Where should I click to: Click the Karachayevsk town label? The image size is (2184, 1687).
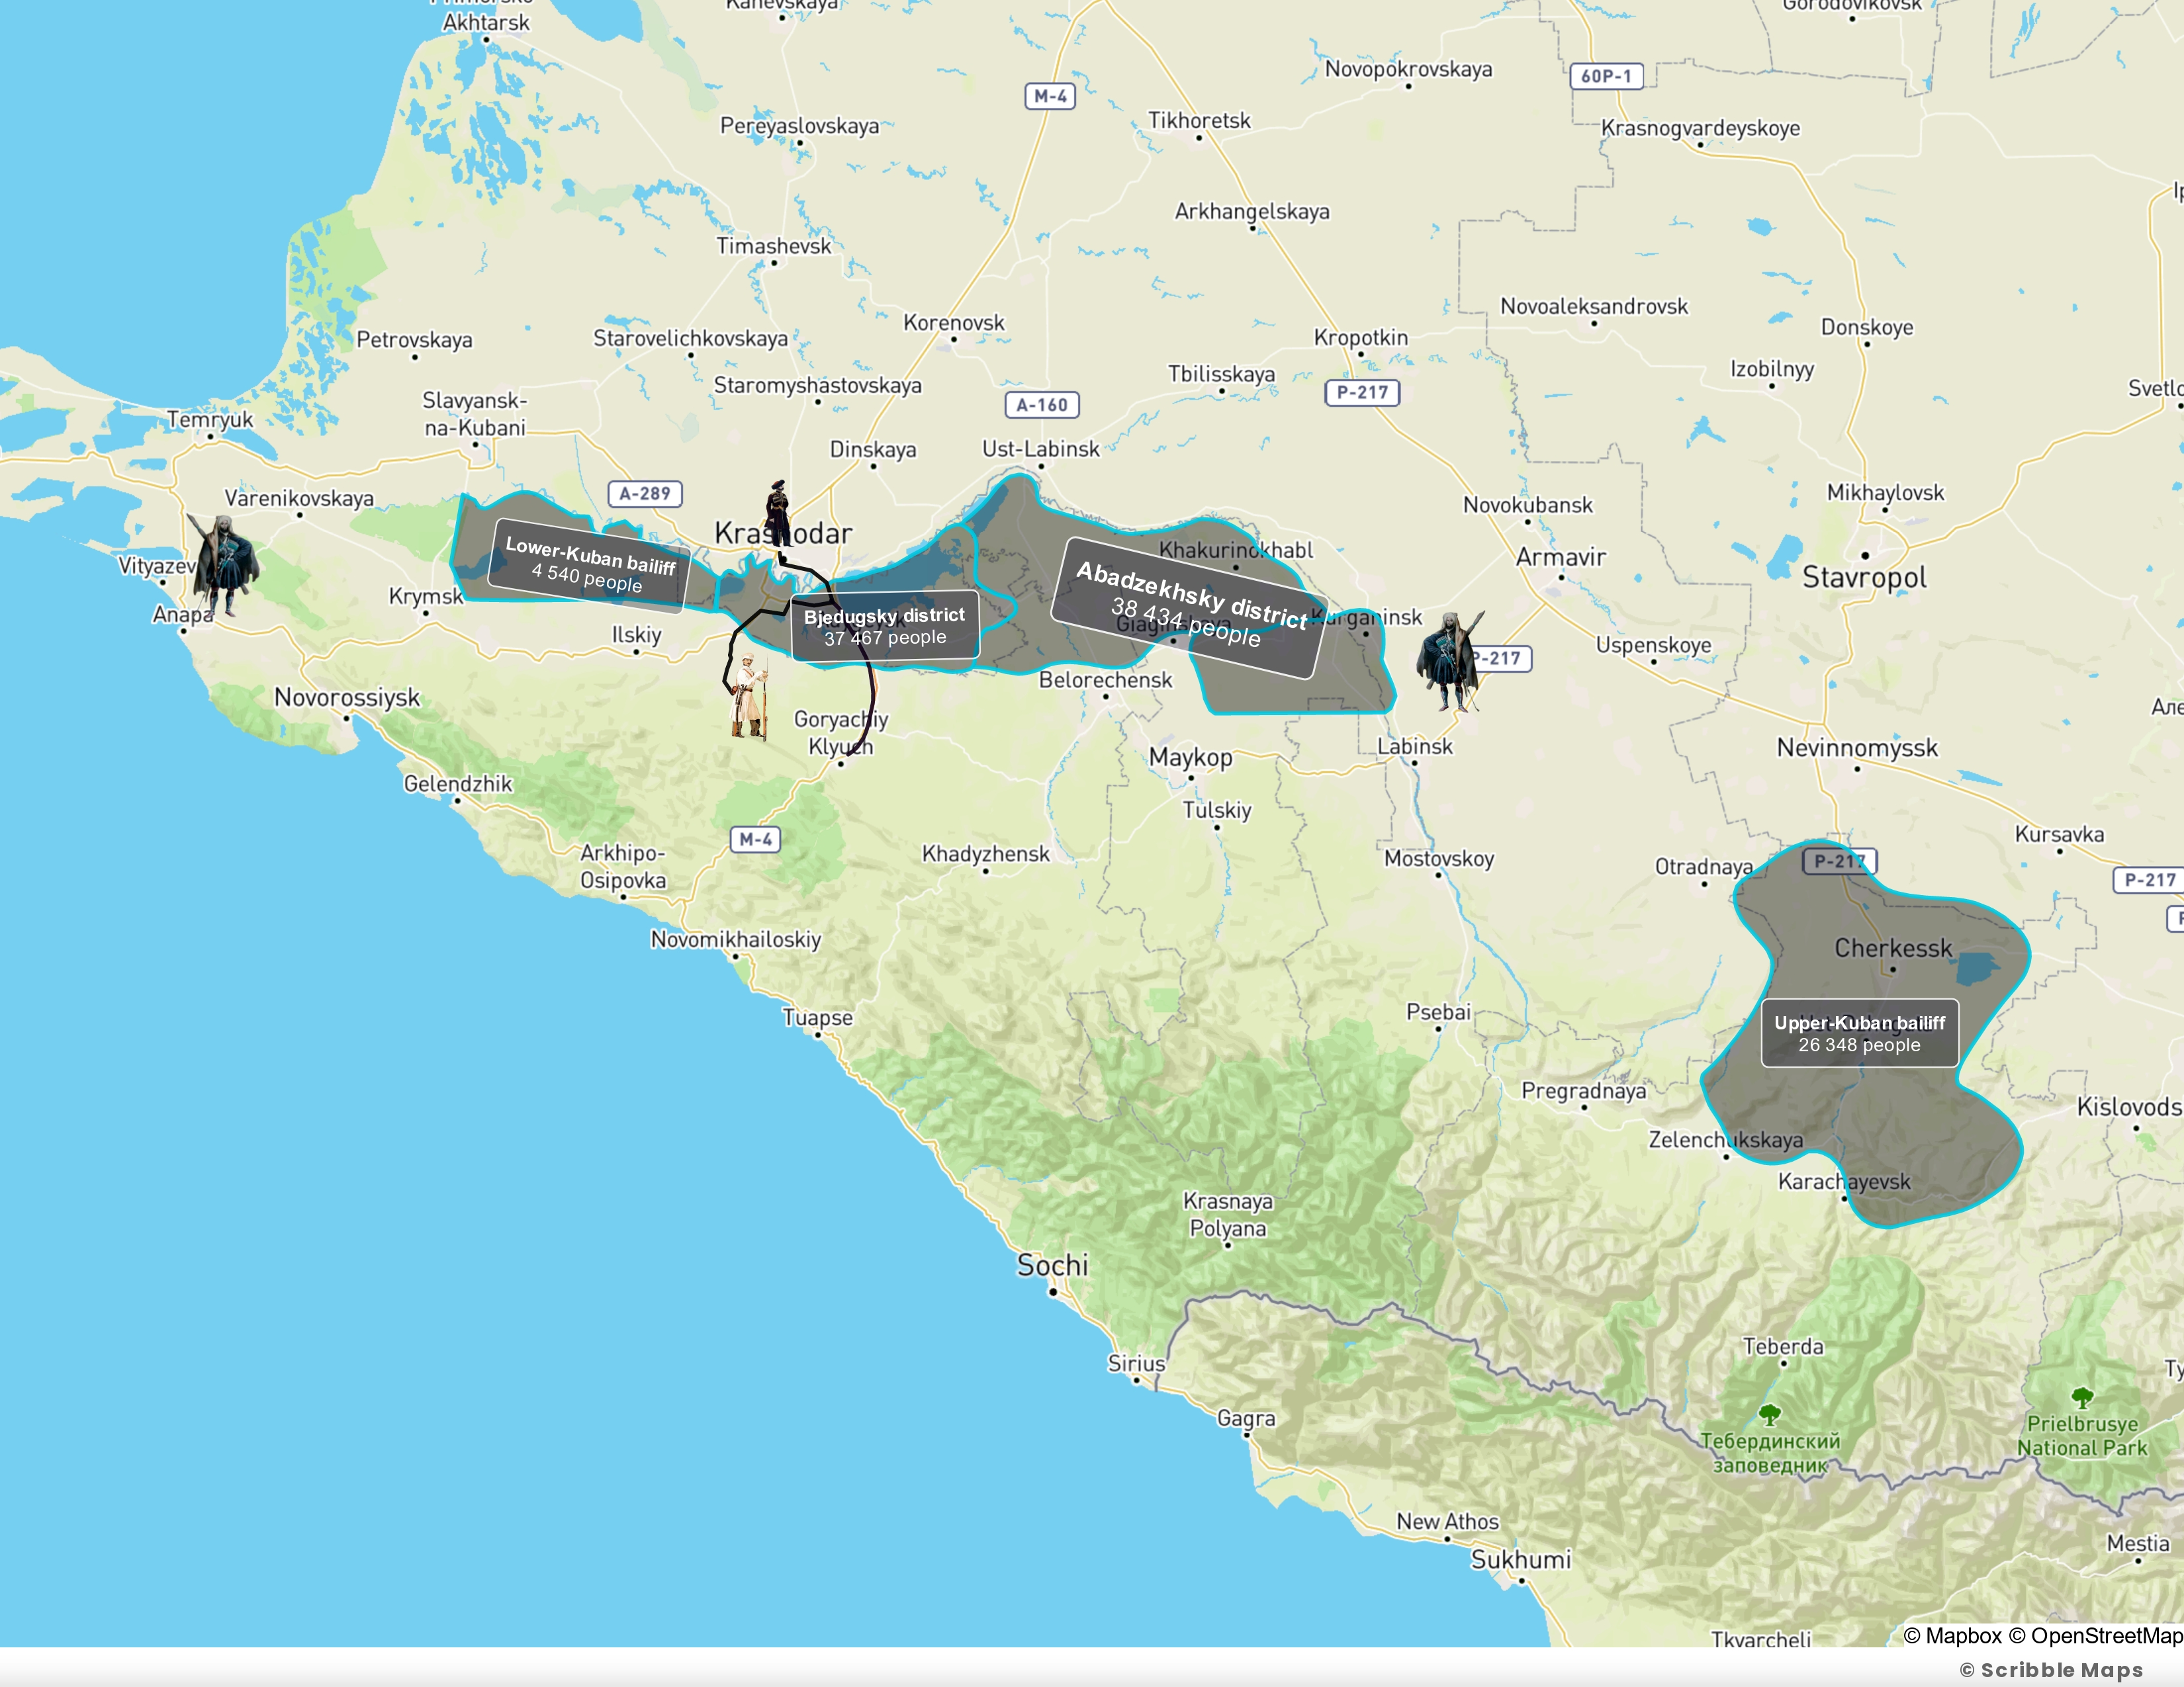[x=1844, y=1182]
